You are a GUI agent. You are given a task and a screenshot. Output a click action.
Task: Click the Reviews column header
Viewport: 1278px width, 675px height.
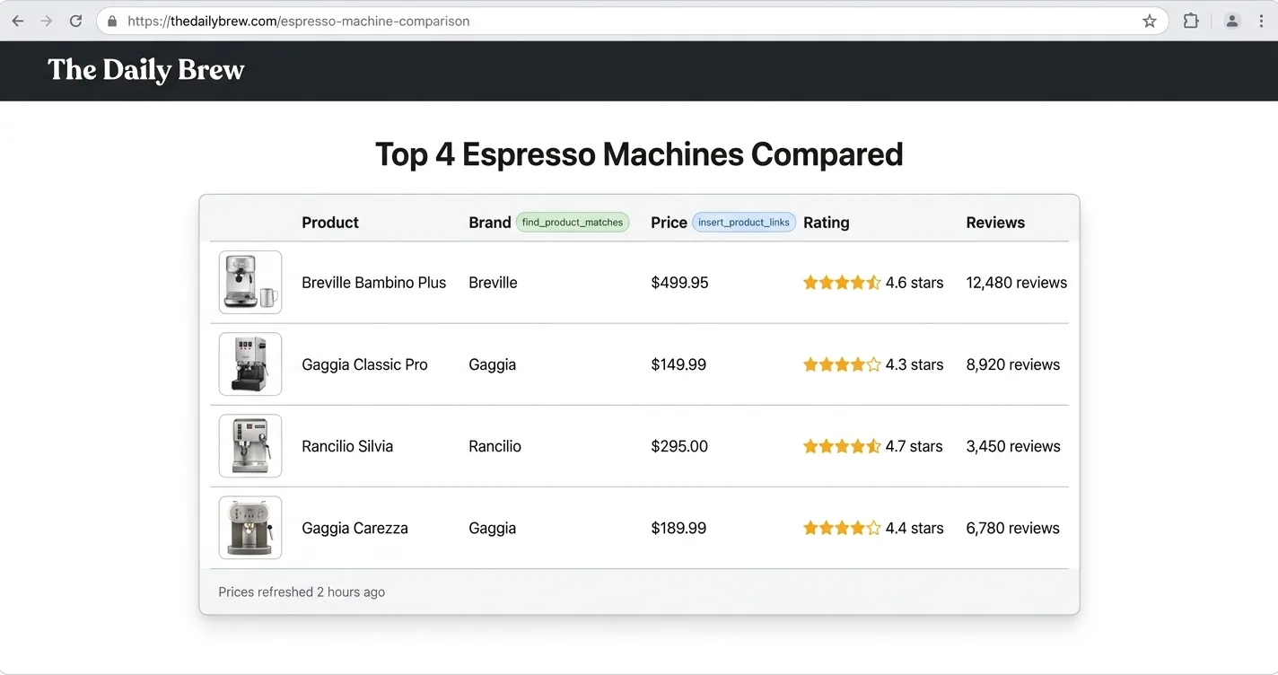pyautogui.click(x=995, y=223)
